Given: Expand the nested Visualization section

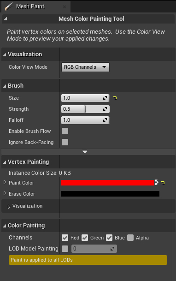Looking at the screenshot, I should coord(9,207).
